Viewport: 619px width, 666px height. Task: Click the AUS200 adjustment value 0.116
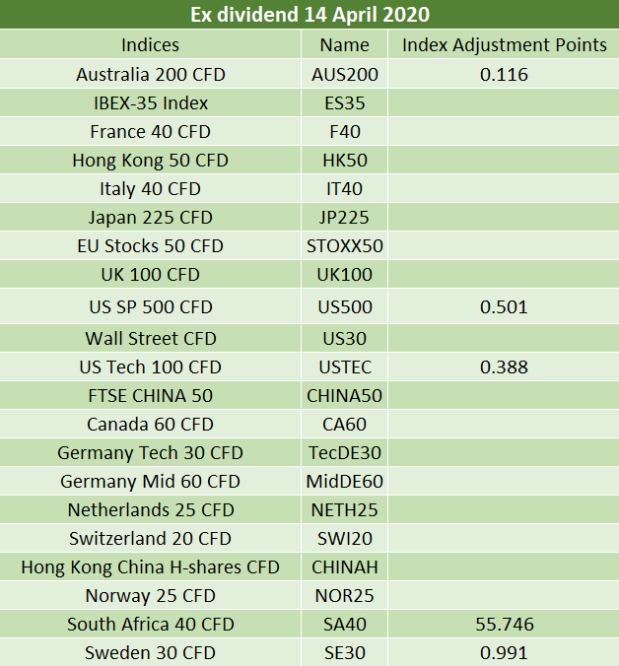504,74
